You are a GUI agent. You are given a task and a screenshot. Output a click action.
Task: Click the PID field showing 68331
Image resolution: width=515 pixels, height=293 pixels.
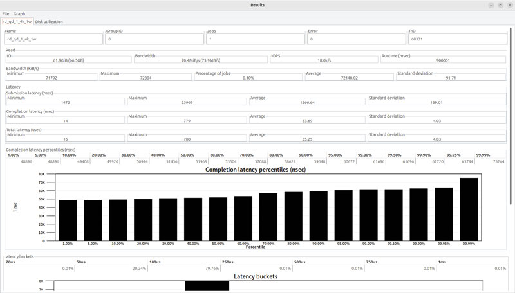[x=457, y=39]
